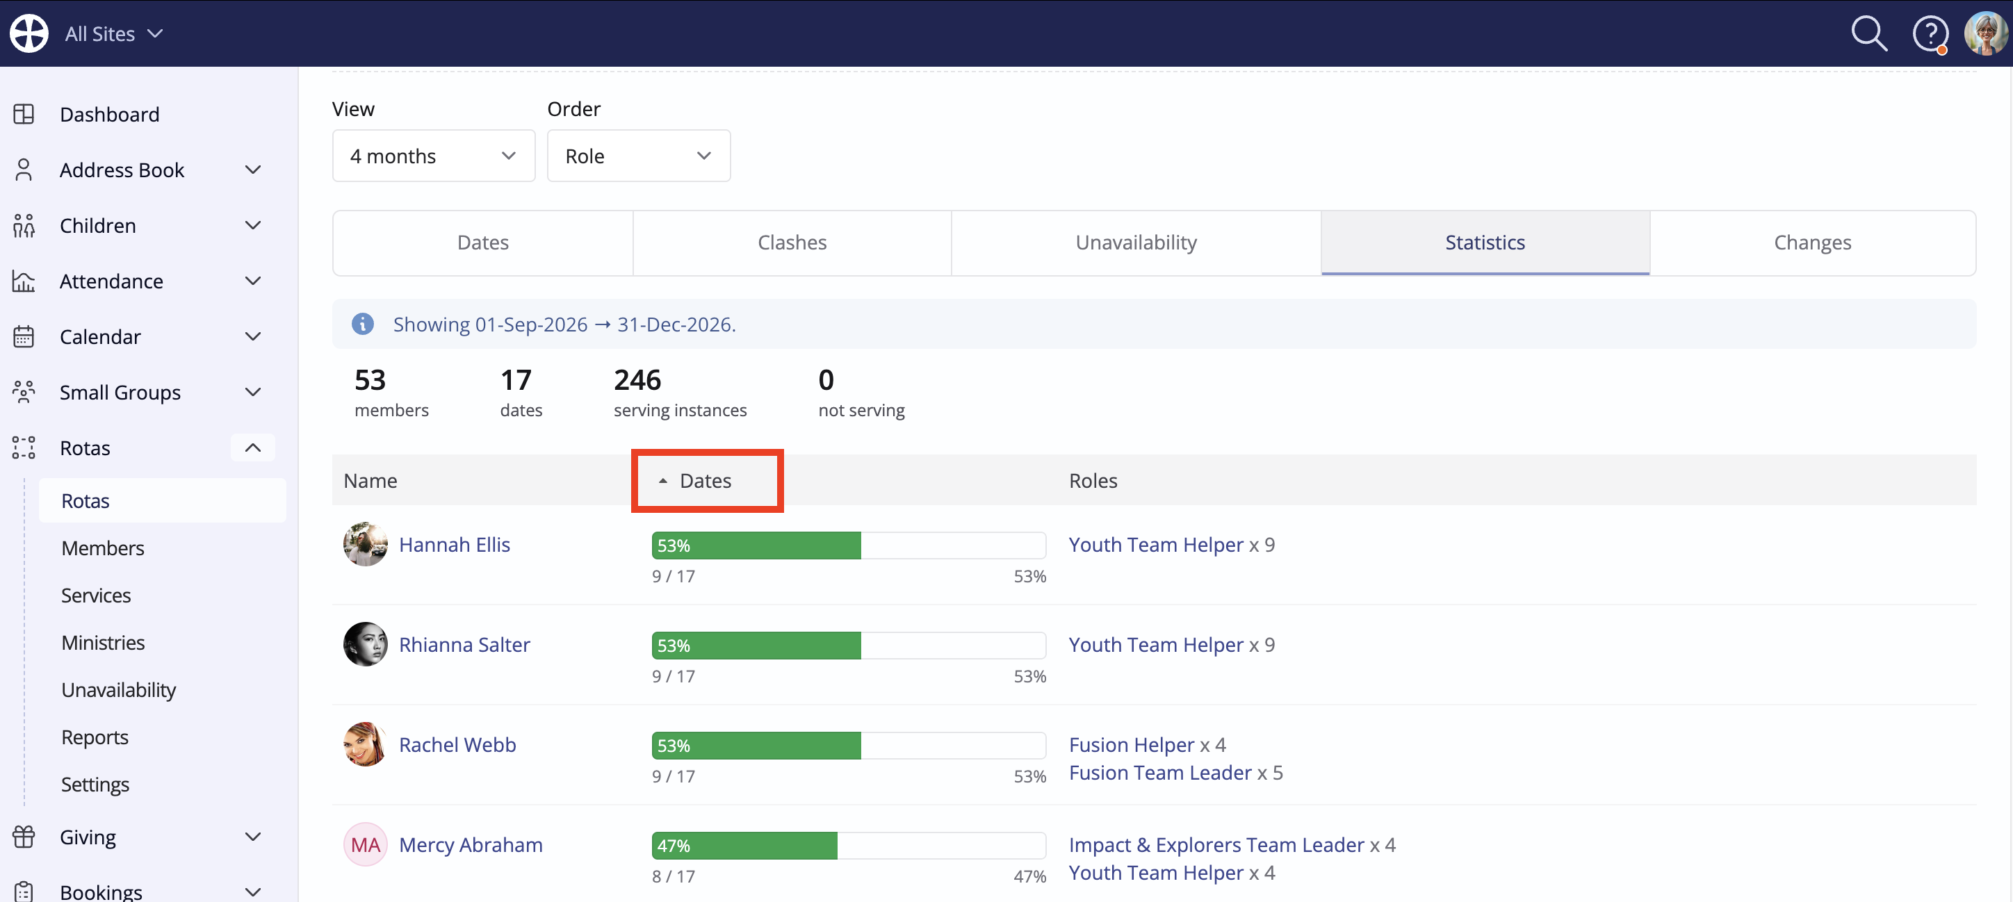Switch to the Changes tab
This screenshot has height=902, width=2013.
1812,243
